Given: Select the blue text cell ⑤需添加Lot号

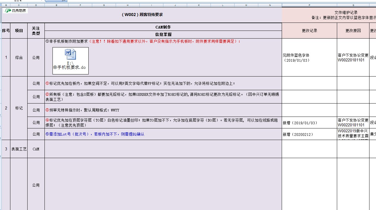Looking at the screenshot, I should [163, 134].
